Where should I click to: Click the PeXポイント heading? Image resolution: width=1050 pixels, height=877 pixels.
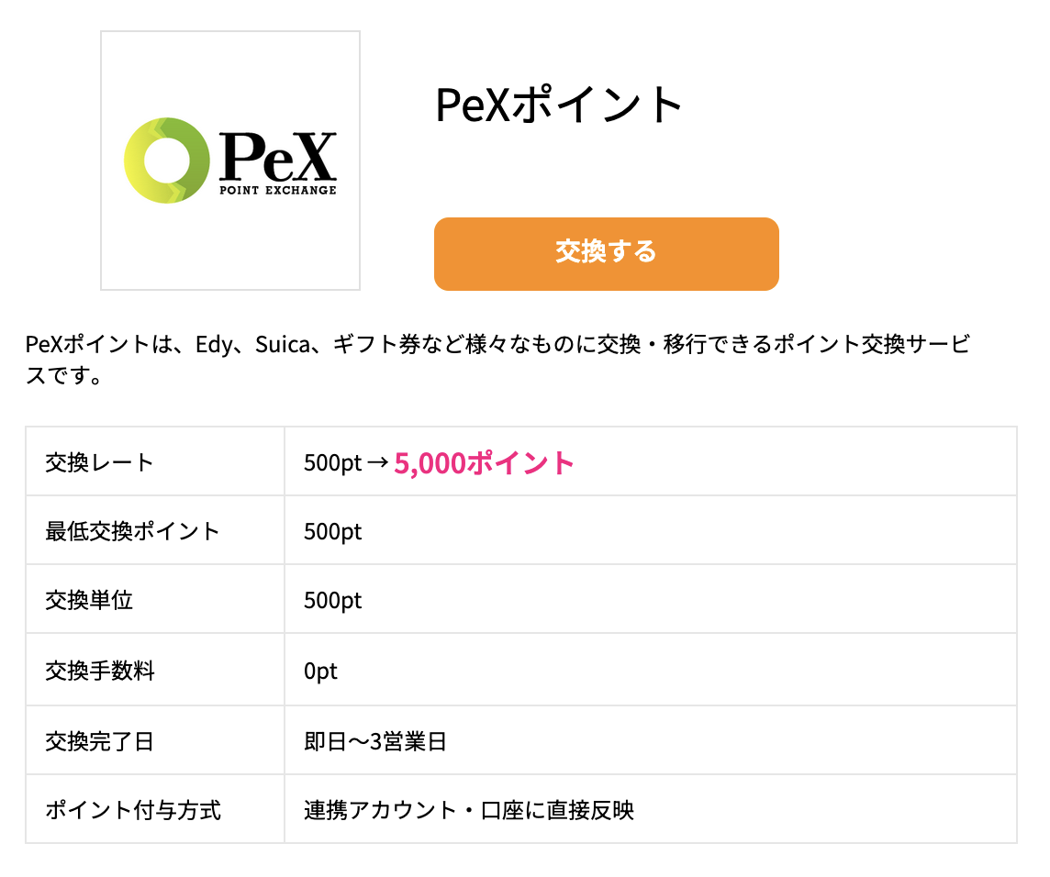pyautogui.click(x=560, y=105)
